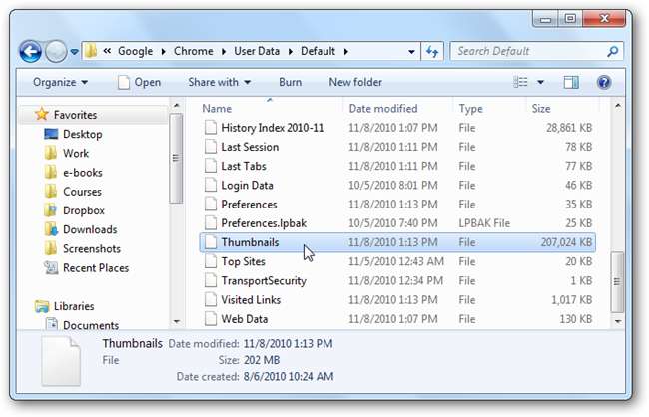Select the Last Tabs file
Image resolution: width=649 pixels, height=417 pixels.
pyautogui.click(x=397, y=166)
